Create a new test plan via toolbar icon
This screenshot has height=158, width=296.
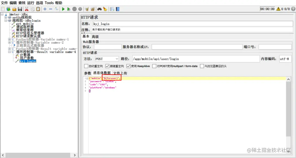point(3,9)
